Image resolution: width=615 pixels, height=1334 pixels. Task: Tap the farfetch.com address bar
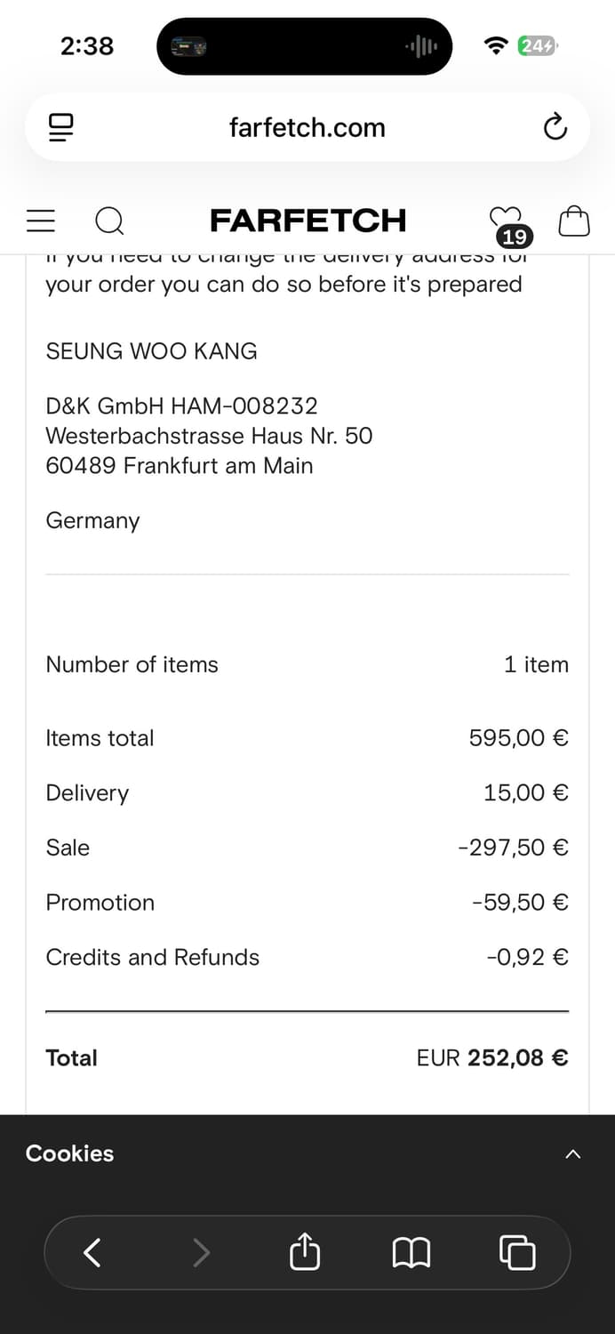[x=307, y=127]
